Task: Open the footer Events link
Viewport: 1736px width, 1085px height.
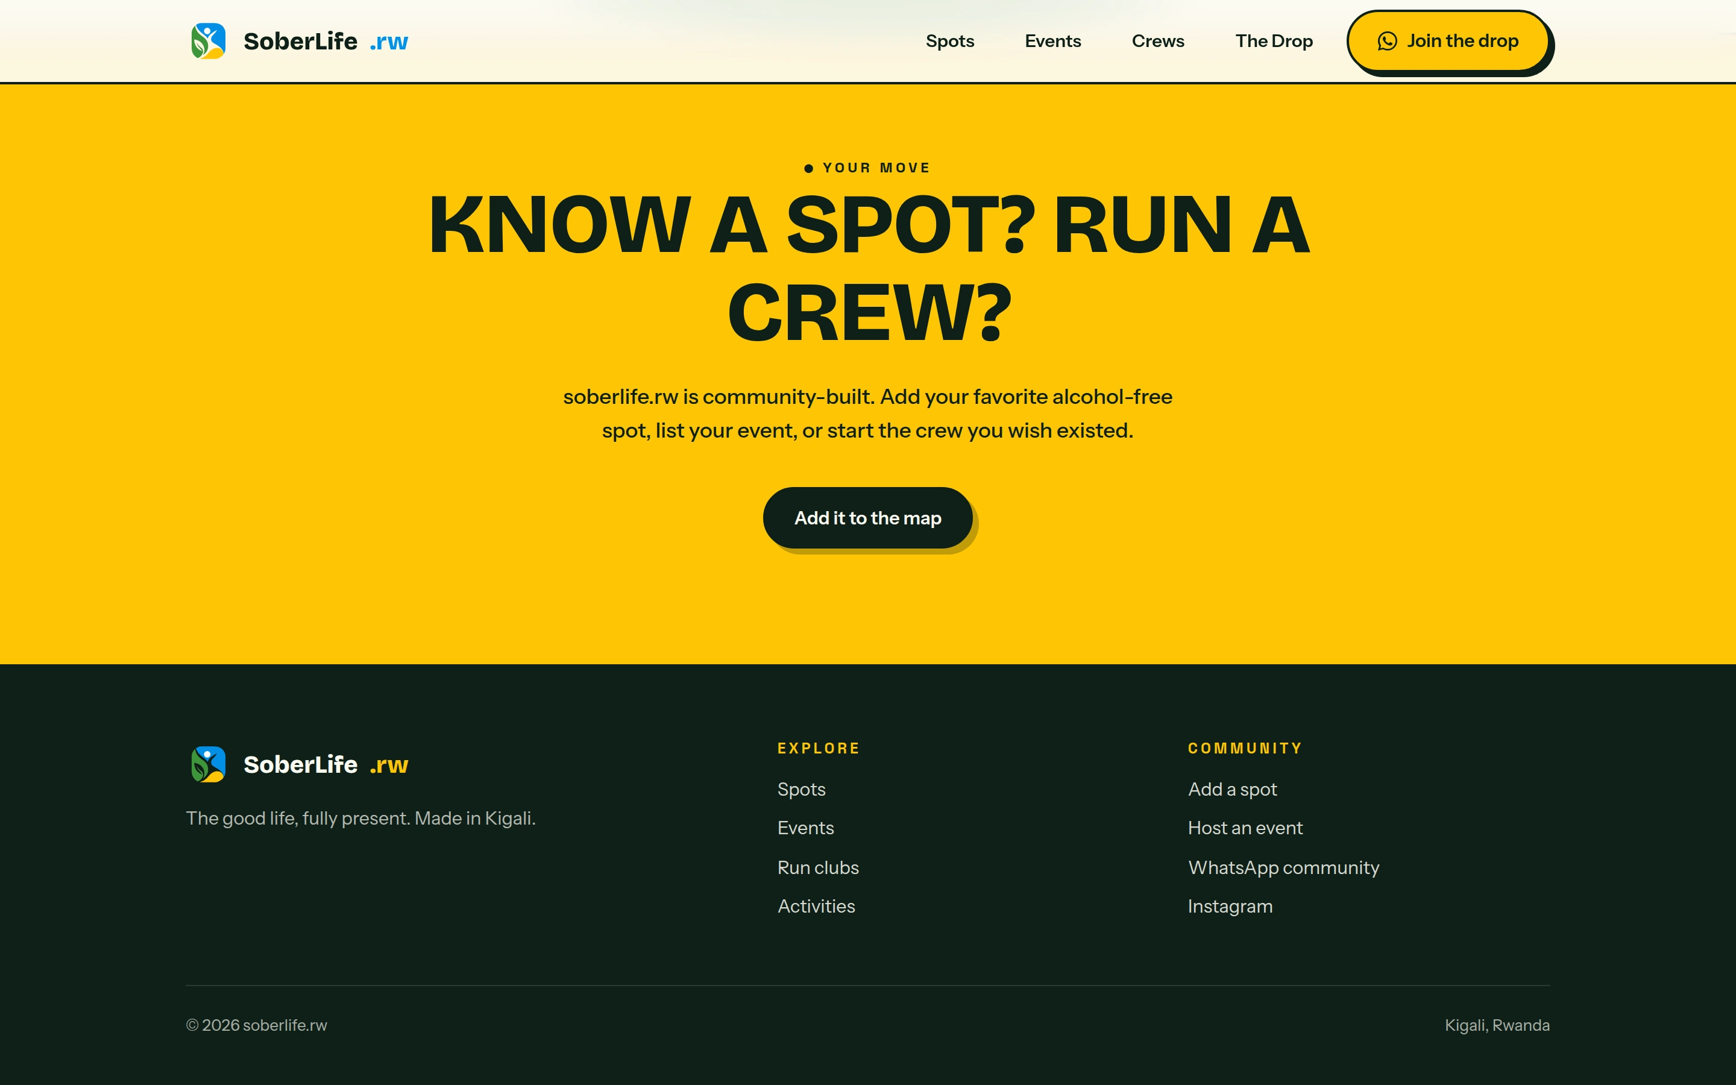Action: (x=805, y=828)
